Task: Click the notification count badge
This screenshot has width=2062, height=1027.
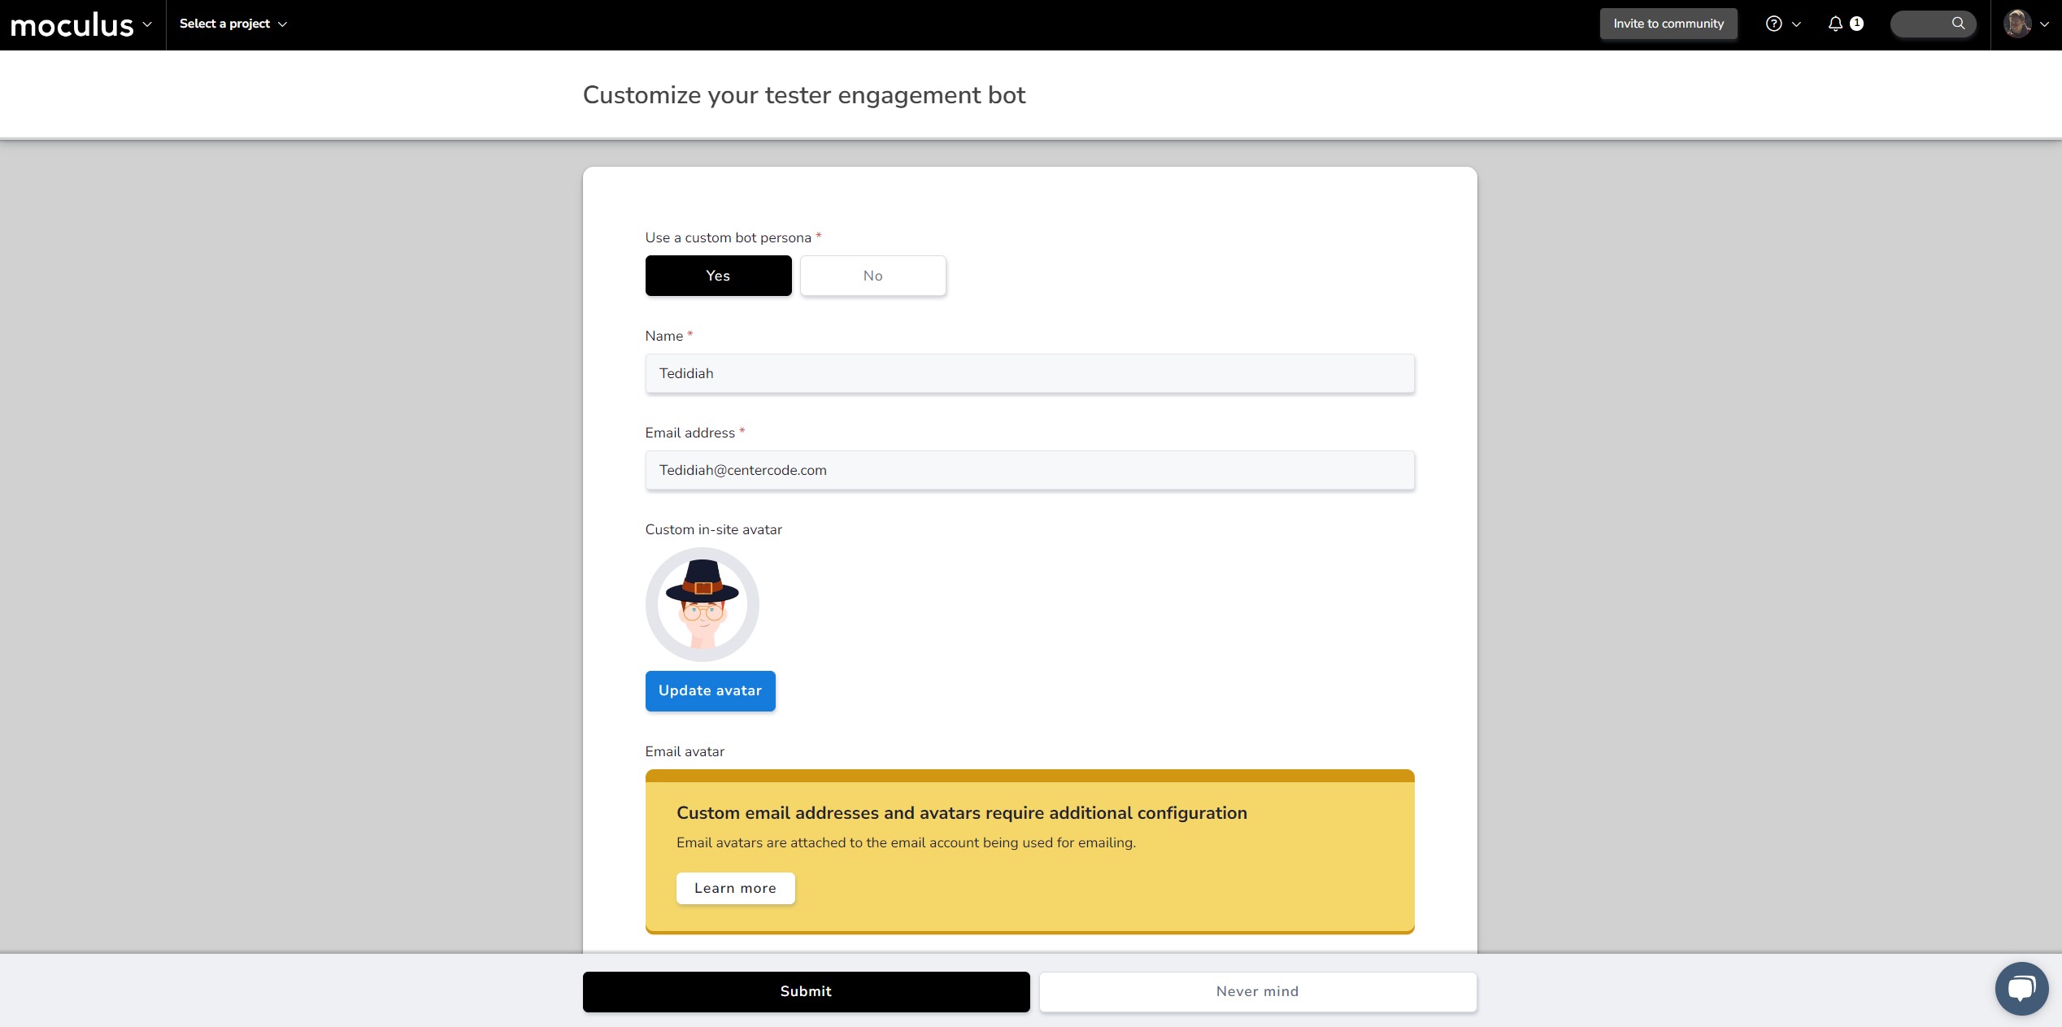Action: (x=1857, y=24)
